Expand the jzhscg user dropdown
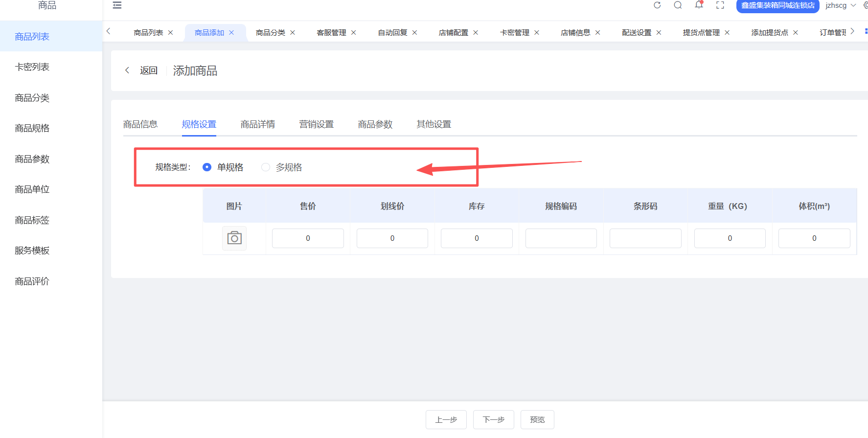 click(841, 5)
